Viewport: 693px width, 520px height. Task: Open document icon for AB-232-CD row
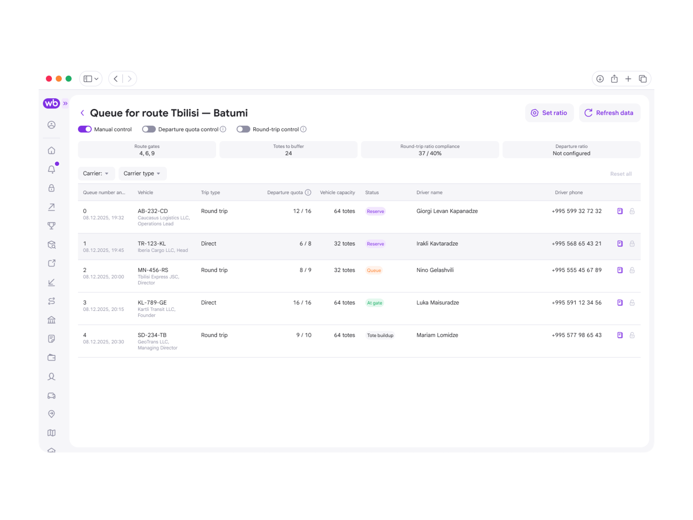coord(620,211)
